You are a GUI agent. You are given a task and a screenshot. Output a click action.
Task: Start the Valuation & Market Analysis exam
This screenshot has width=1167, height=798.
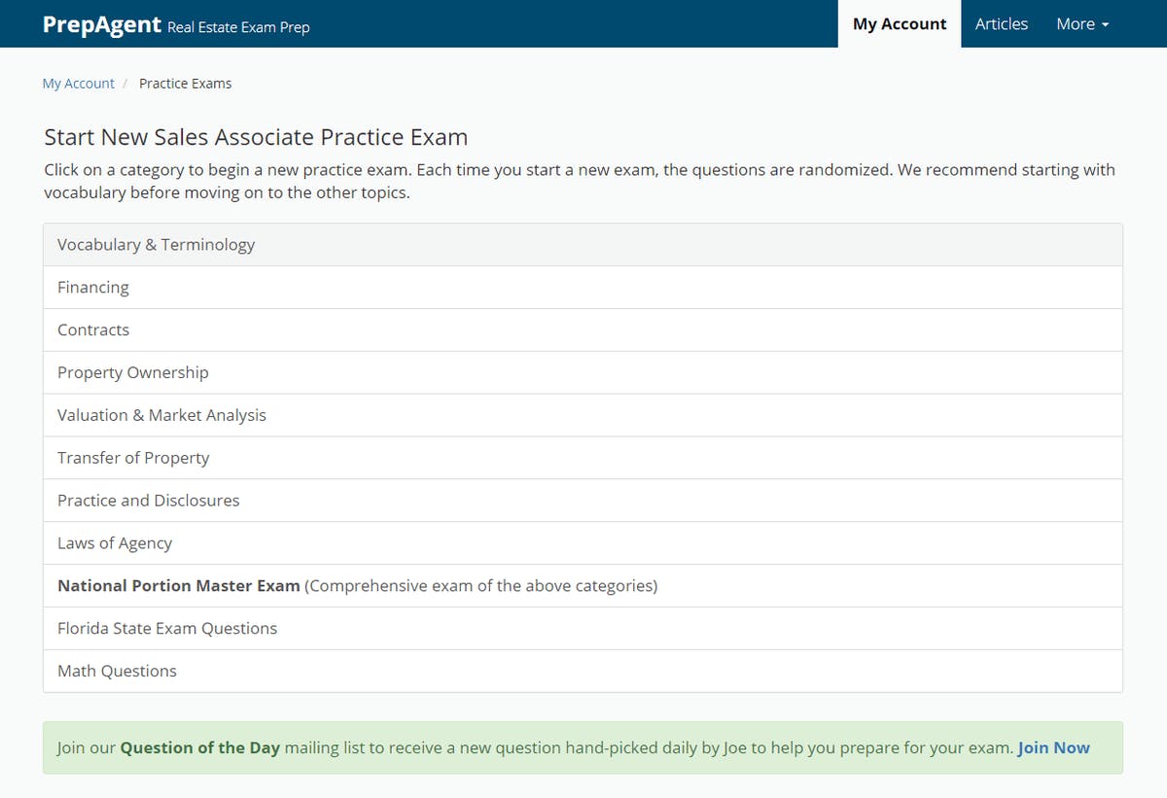161,416
